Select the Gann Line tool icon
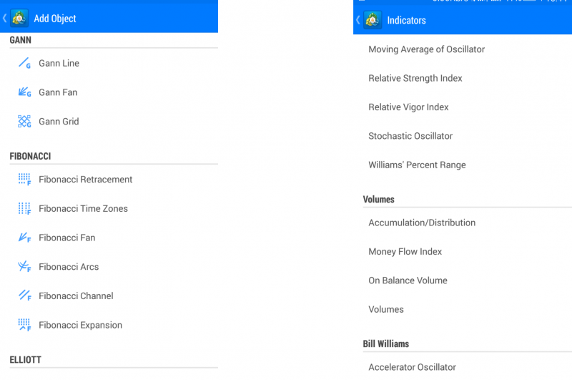 [x=24, y=63]
